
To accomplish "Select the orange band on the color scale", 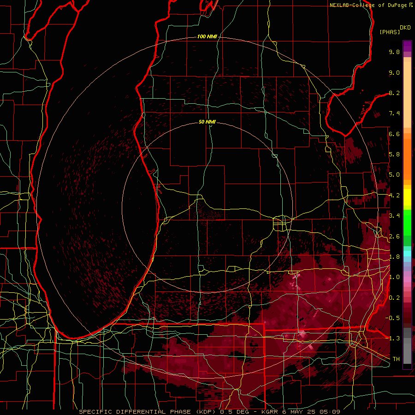I will tap(407, 159).
